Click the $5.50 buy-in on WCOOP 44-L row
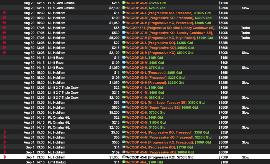This screenshot has height=164, width=270. click(115, 132)
